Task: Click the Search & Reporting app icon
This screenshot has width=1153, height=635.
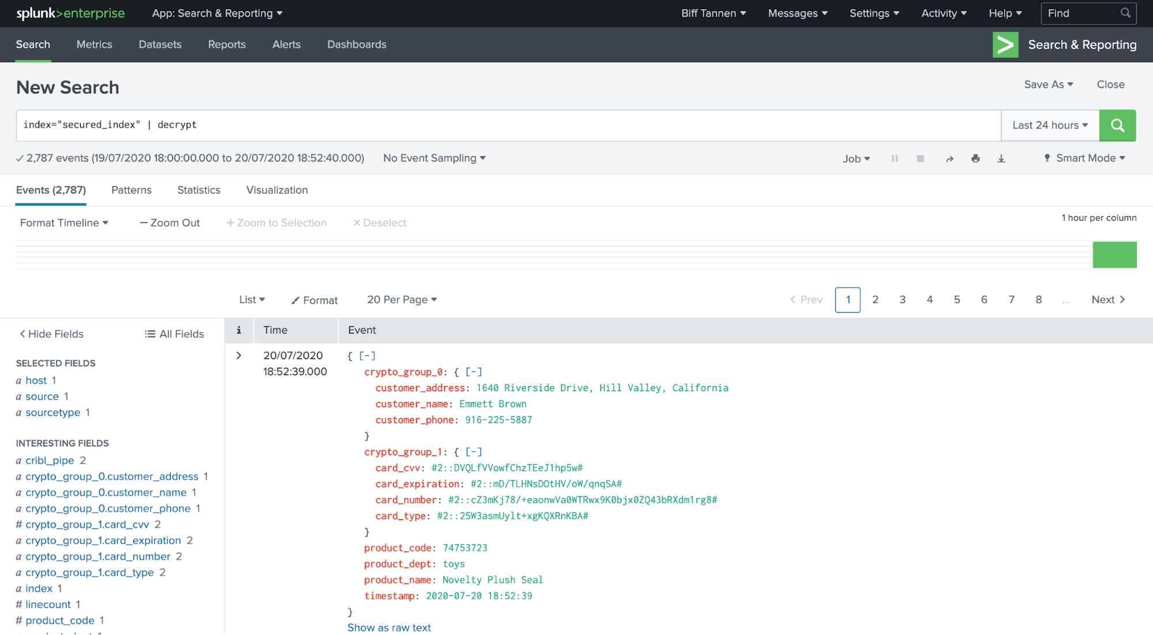Action: [1005, 45]
